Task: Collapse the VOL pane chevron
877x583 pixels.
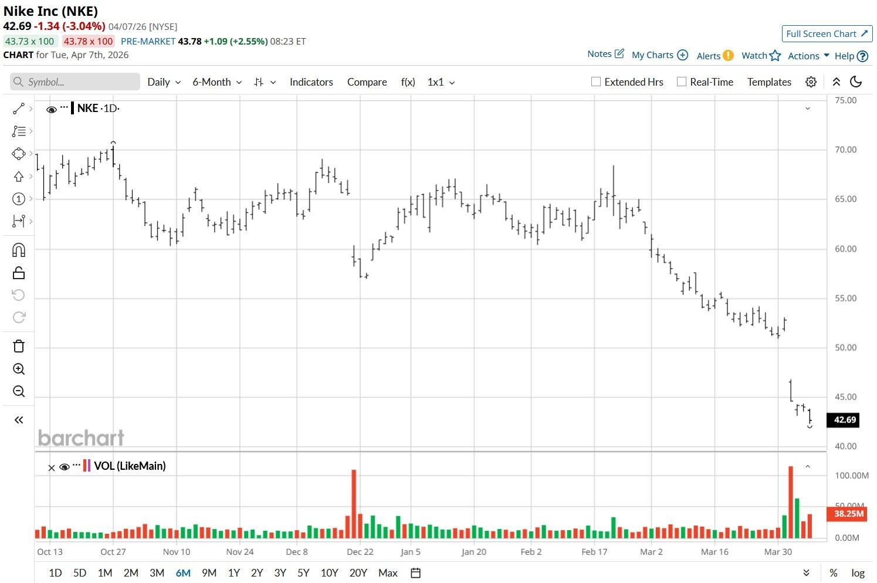Action: (808, 467)
